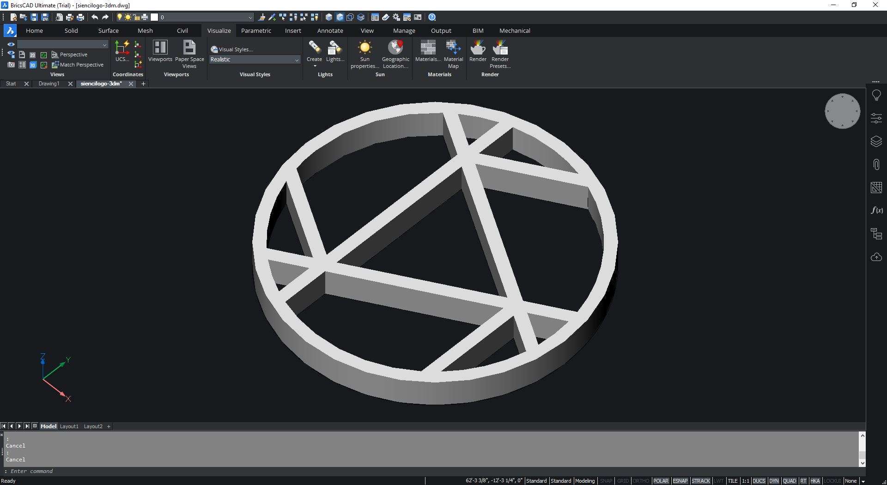Add a new document tab with plus
Viewport: 887px width, 485px height.
(143, 84)
